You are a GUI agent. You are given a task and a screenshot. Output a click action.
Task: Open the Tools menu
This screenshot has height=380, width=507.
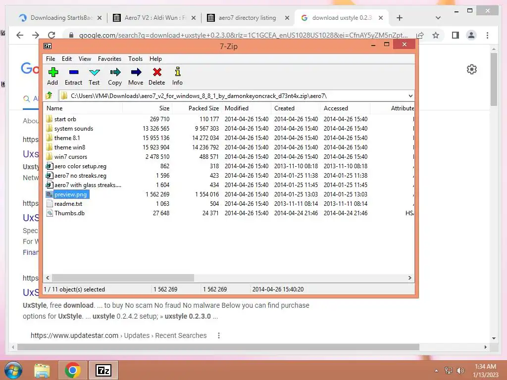coord(136,59)
